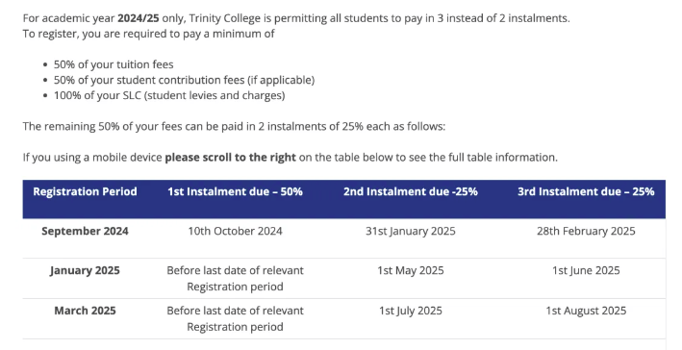Click the bold 2024/25 academic year text

point(139,18)
